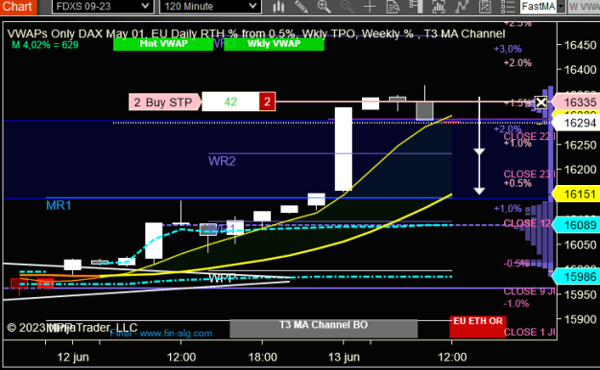Click the CLOSE 23 level label

tap(527, 174)
